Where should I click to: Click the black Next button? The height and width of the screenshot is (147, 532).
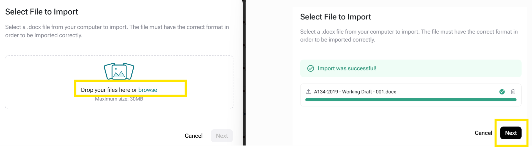coord(511,133)
